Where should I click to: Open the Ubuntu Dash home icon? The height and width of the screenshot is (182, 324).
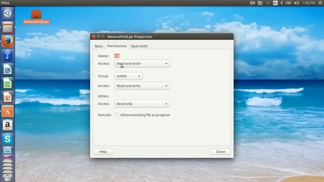tap(8, 13)
